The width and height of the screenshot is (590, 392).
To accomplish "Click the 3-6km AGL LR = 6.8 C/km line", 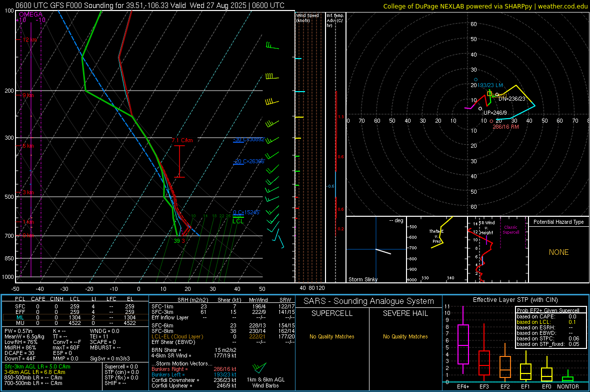I will click(34, 372).
